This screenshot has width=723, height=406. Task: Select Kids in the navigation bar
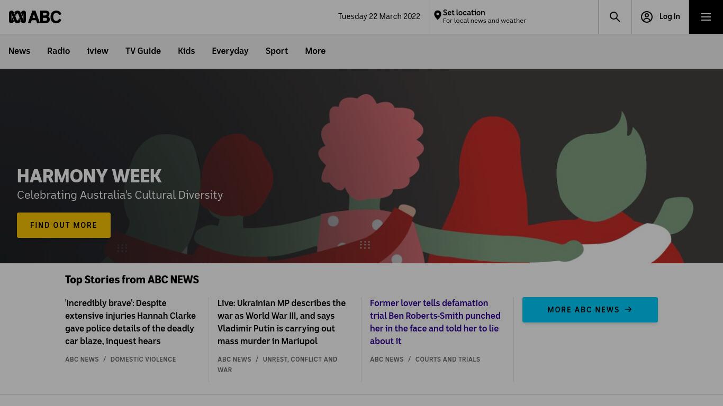186,51
